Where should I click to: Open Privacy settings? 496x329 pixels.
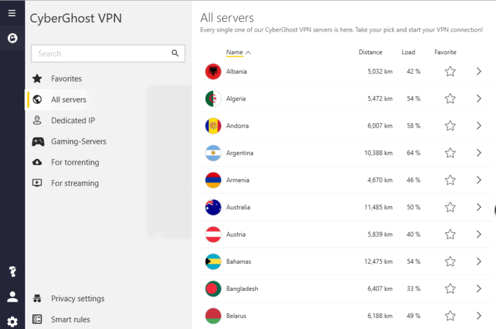click(x=77, y=299)
